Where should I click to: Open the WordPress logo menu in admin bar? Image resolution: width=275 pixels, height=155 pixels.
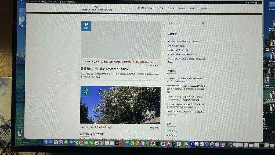point(28,2)
